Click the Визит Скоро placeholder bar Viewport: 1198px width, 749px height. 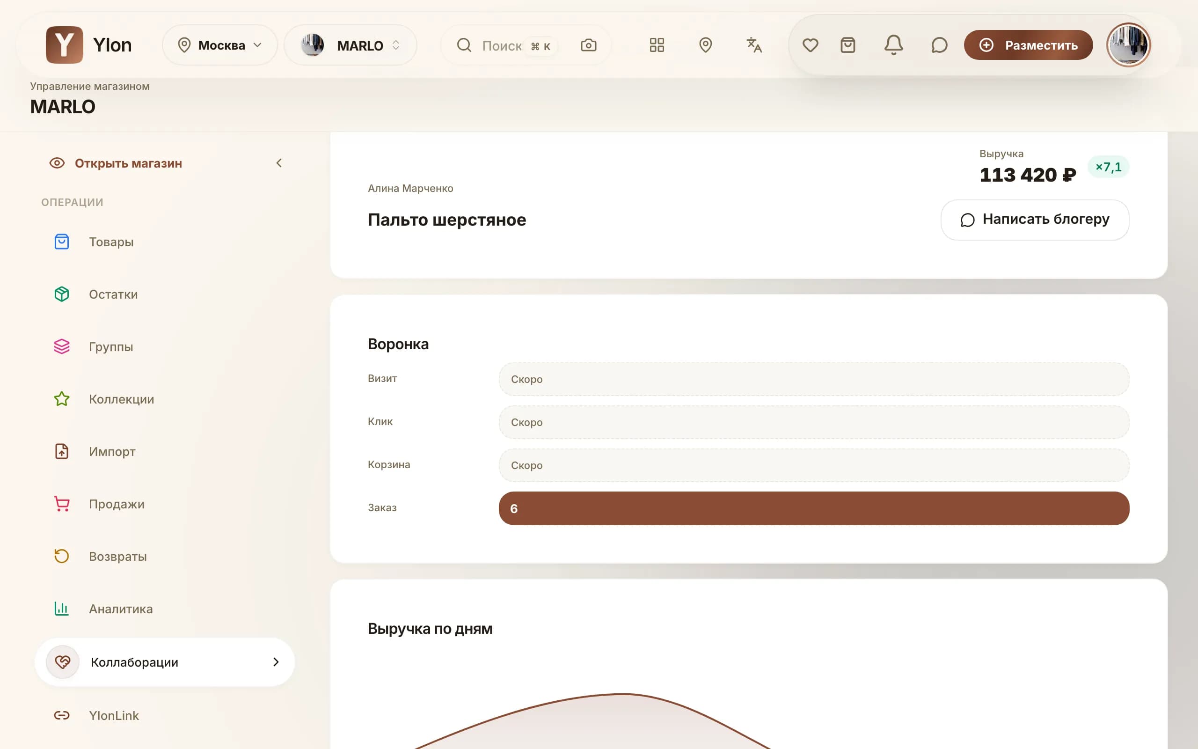[814, 379]
